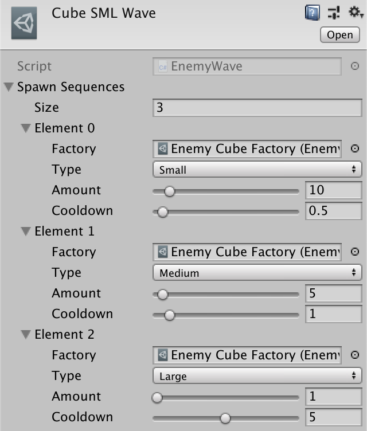Screen dimensions: 367x431
Task: Open Element 1 Type dropdown showing Medium
Action: click(257, 272)
